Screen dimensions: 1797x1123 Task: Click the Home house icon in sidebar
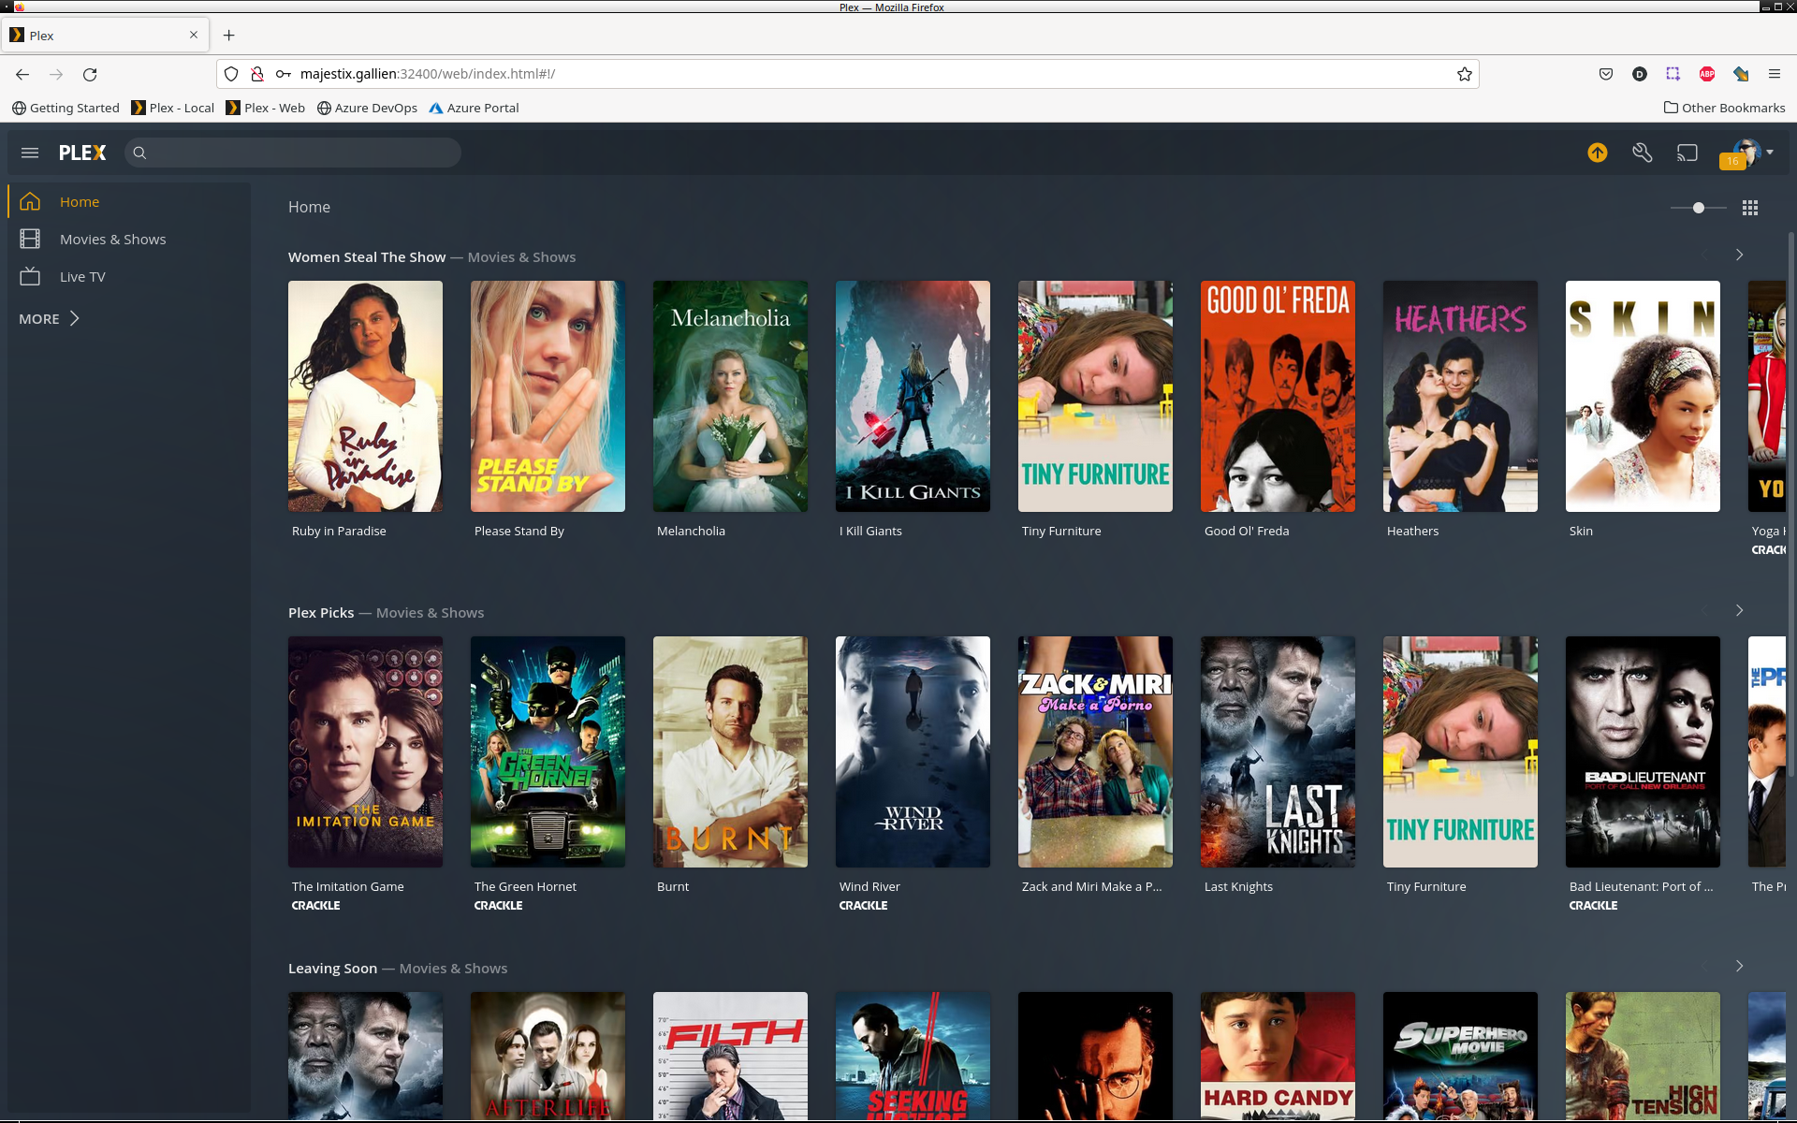point(30,201)
